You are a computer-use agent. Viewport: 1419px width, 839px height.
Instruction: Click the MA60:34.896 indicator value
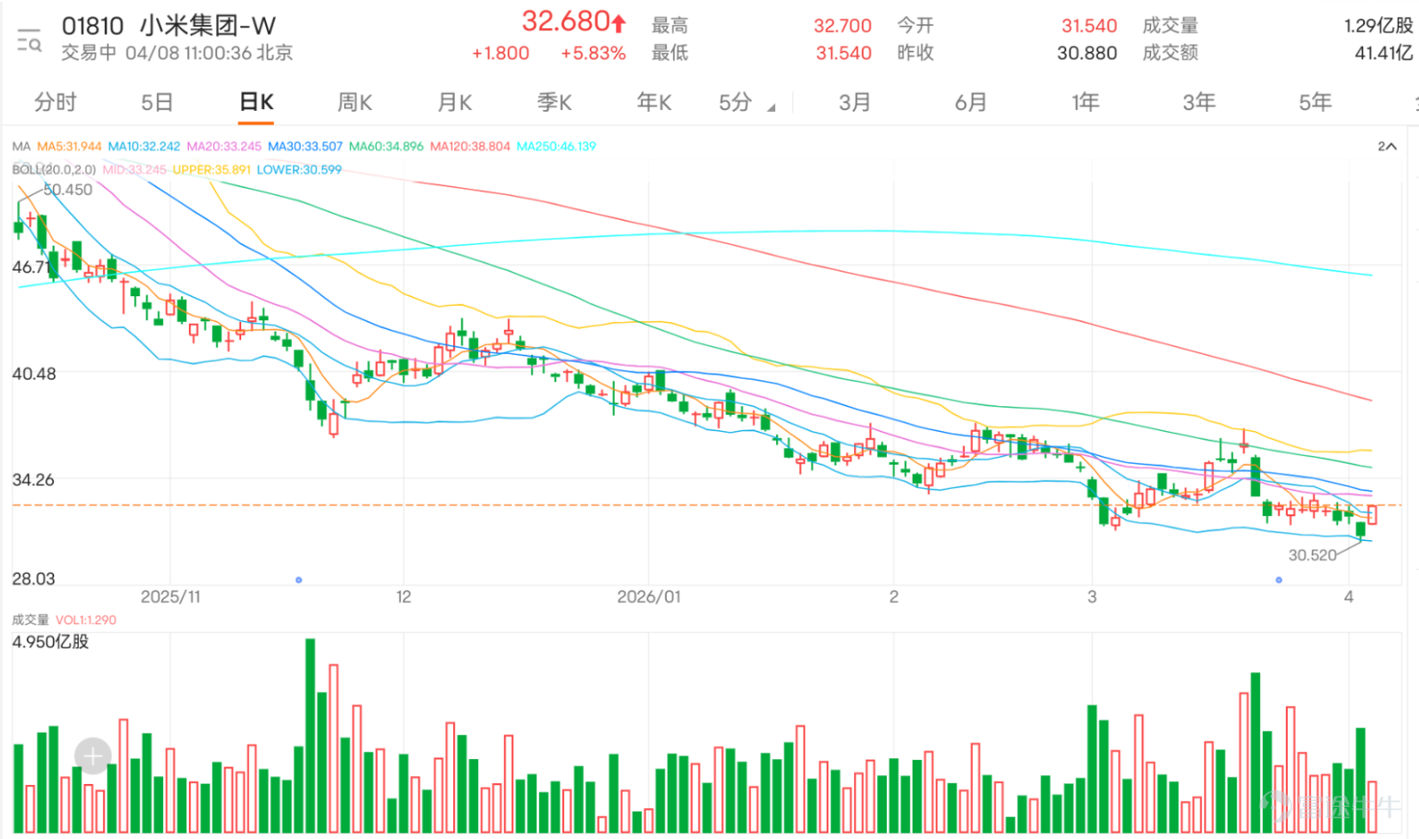coord(387,146)
